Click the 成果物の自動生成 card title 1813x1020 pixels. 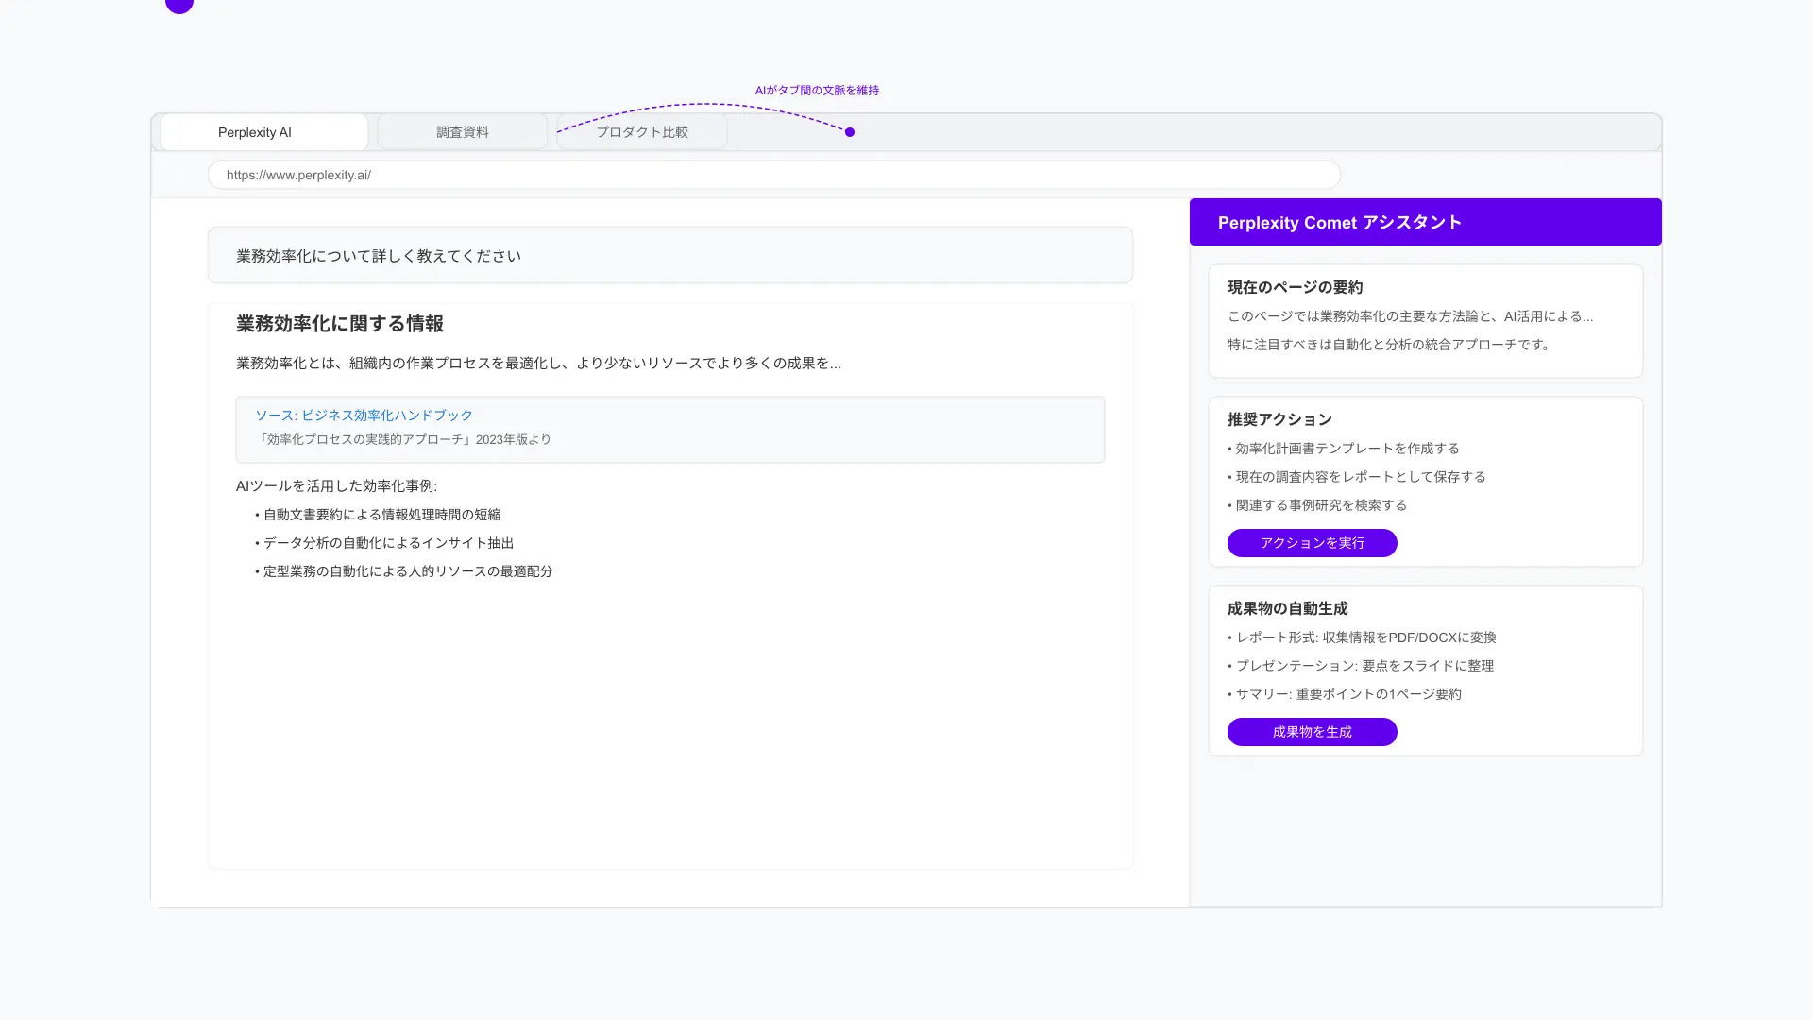point(1287,608)
